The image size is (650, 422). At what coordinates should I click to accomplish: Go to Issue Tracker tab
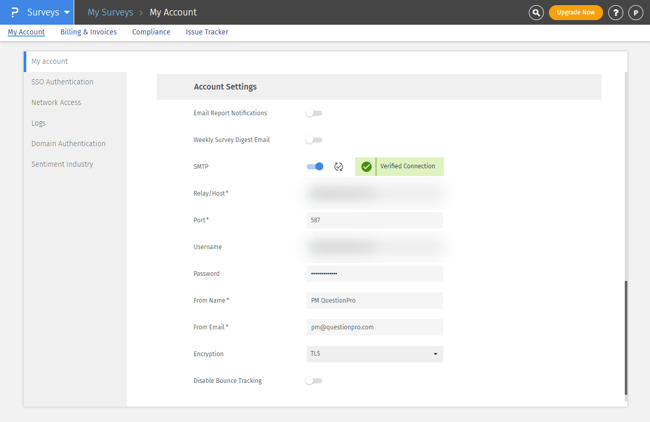[207, 32]
